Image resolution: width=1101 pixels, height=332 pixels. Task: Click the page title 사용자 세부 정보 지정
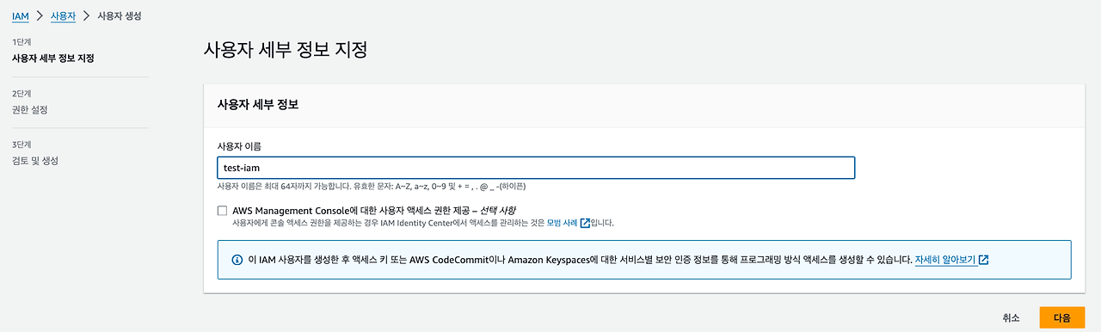click(x=286, y=50)
